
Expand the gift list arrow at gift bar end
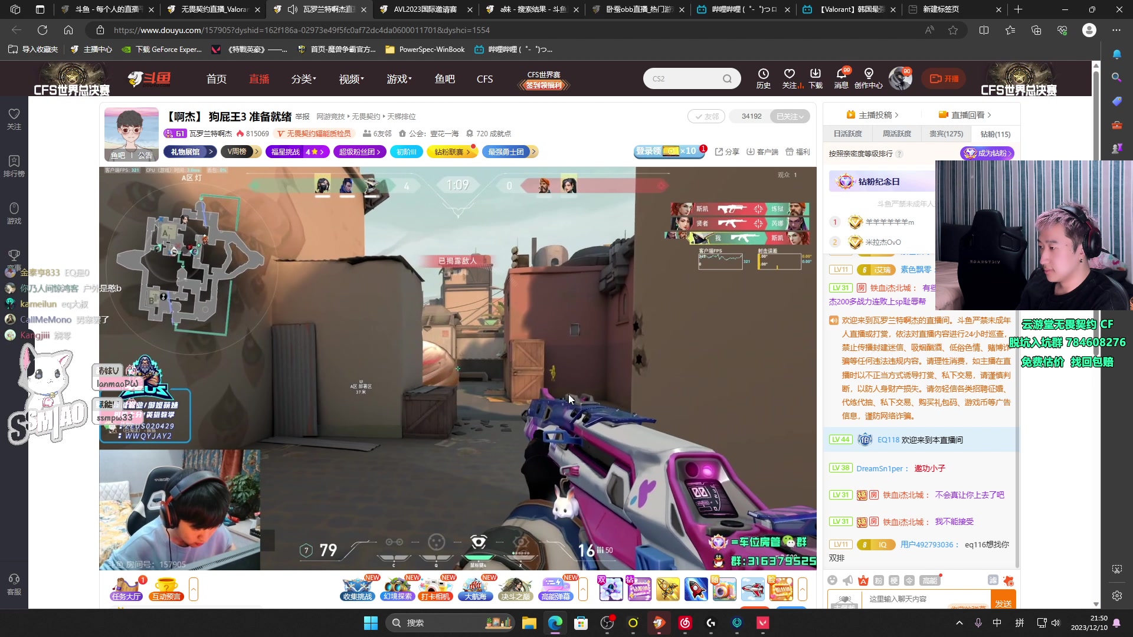[803, 589]
